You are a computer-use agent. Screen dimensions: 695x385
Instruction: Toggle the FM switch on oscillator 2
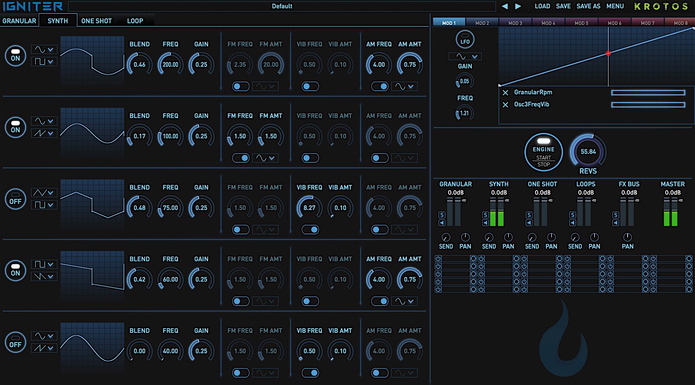[x=241, y=158]
